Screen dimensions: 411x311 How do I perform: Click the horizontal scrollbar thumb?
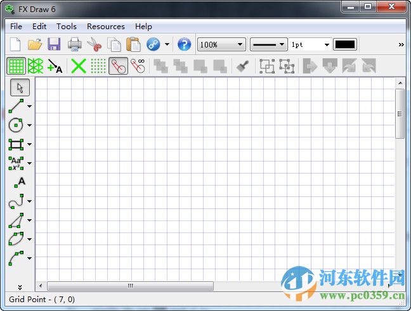coord(130,286)
